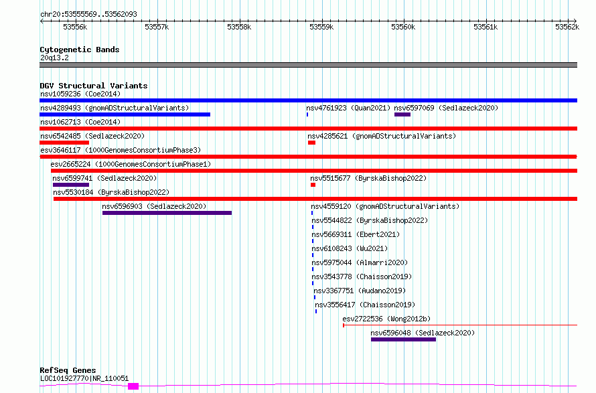Click the nsv1059236 (Coe2014) variant label

pyautogui.click(x=80, y=94)
